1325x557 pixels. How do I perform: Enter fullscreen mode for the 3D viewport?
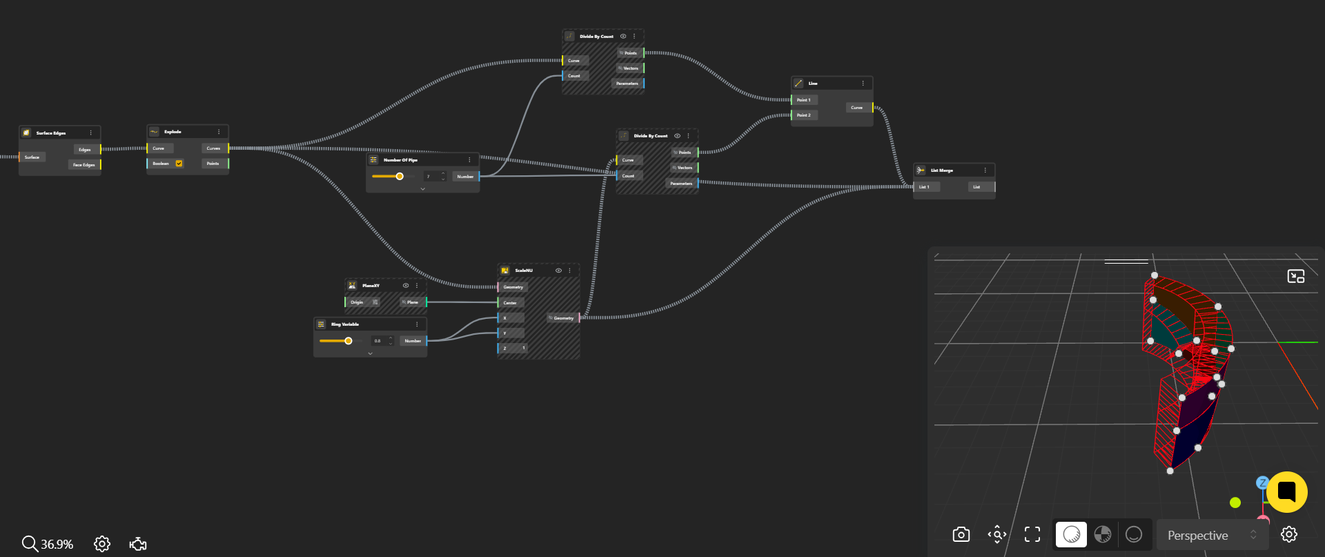click(x=1032, y=535)
